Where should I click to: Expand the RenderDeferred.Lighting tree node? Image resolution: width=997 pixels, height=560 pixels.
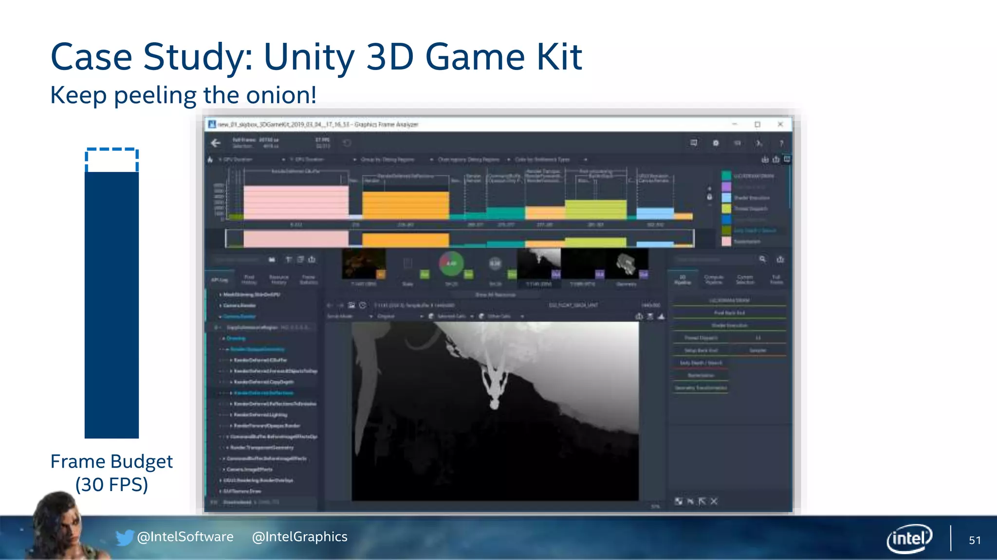(x=231, y=415)
